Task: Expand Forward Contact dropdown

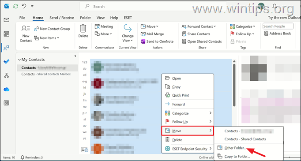Action: point(199,26)
